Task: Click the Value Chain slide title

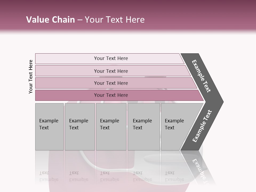Action: [x=85, y=20]
